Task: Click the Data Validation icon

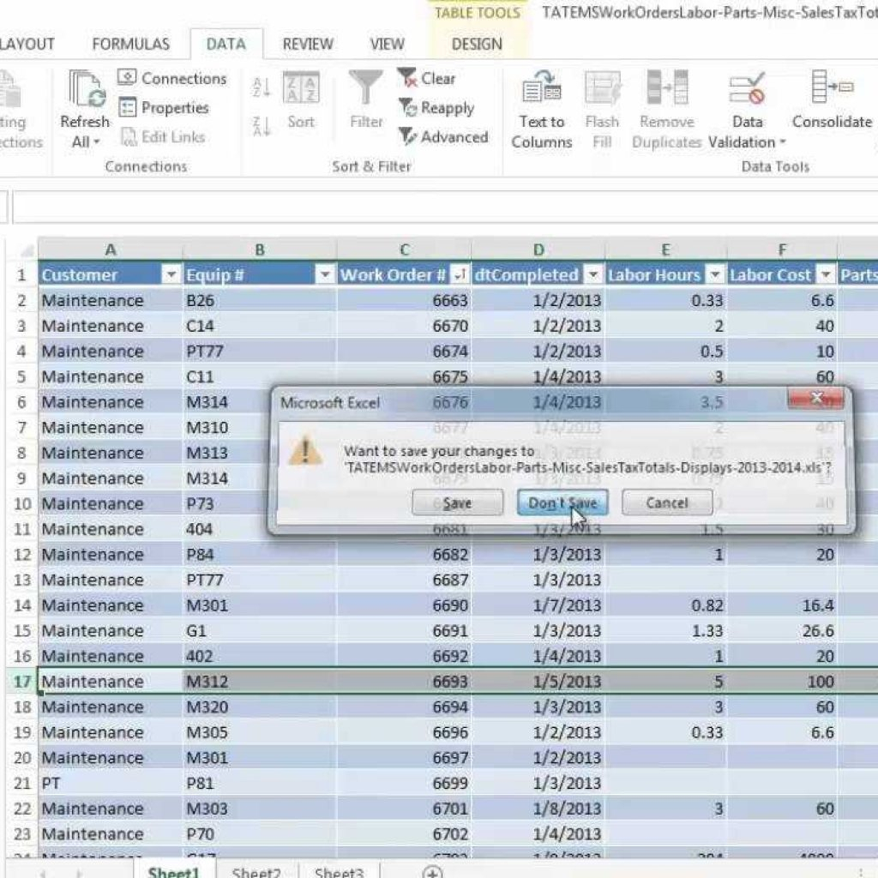Action: point(747,90)
